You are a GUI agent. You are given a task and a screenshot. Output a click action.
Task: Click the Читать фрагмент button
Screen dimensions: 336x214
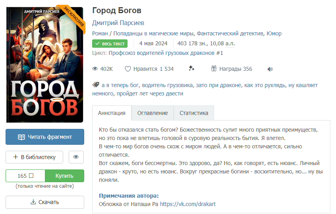point(45,137)
